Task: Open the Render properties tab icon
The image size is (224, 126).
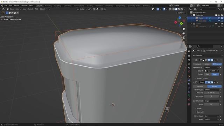Action: [x=189, y=56]
